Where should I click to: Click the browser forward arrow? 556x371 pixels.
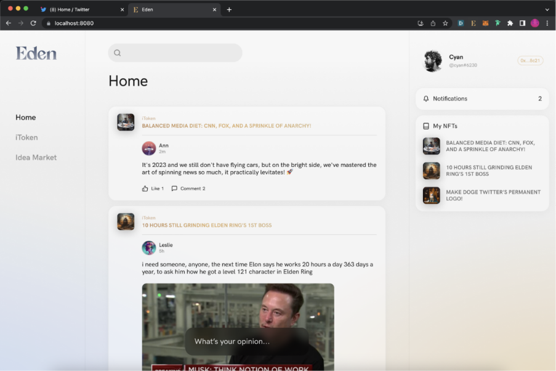coord(21,23)
